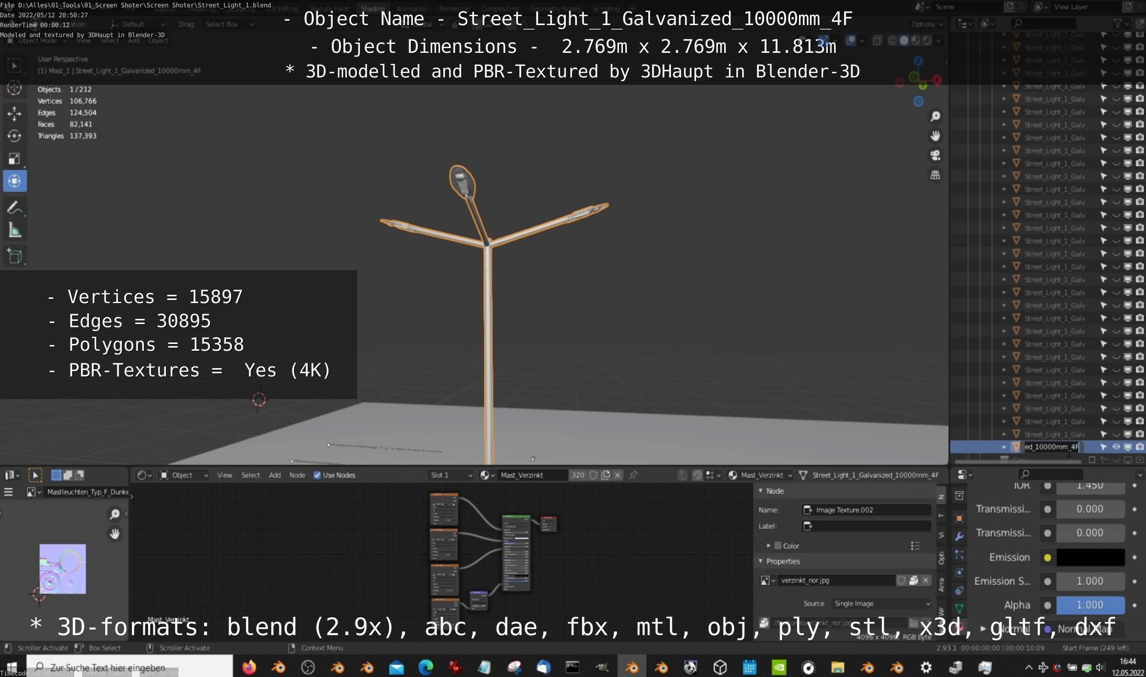Viewport: 1146px width, 677px height.
Task: Open the Slot 1 material slot dropdown
Action: (451, 475)
